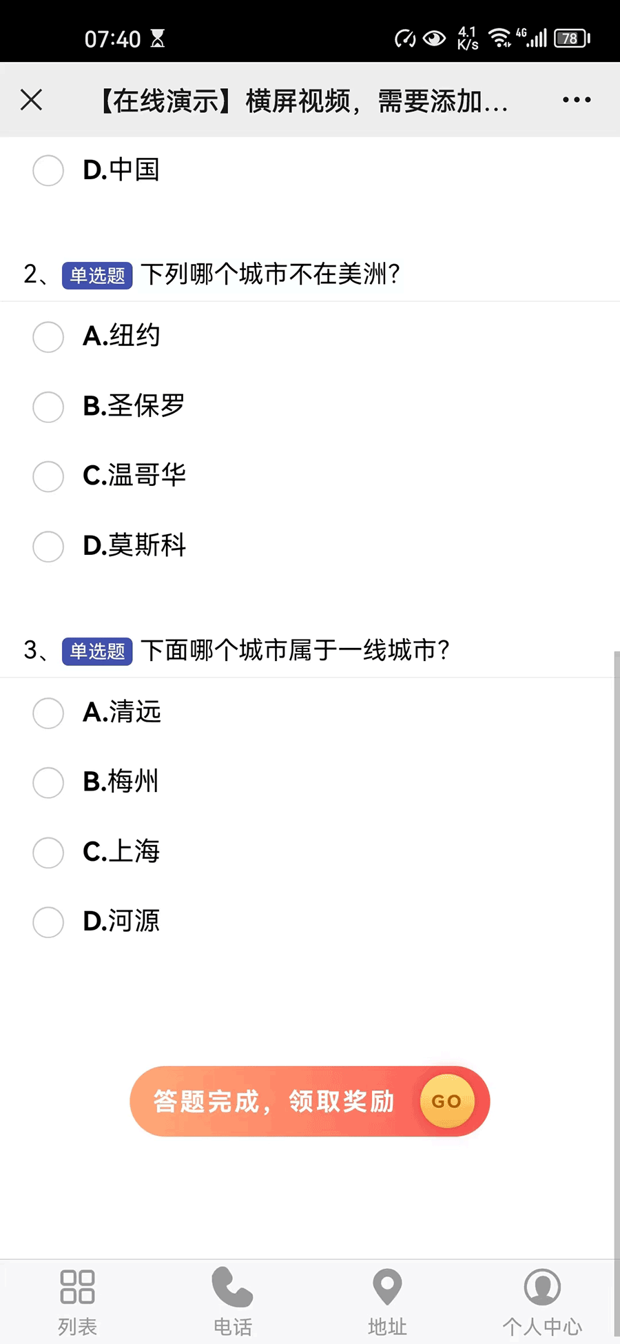
Task: Tap the battery indicator in status bar
Action: 572,39
